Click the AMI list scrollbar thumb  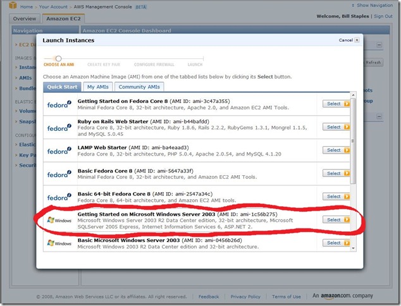pyautogui.click(x=353, y=141)
